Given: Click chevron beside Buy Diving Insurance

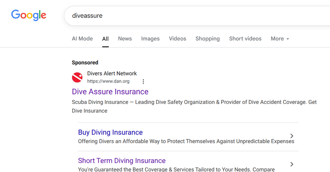Looking at the screenshot, I should pyautogui.click(x=292, y=136).
